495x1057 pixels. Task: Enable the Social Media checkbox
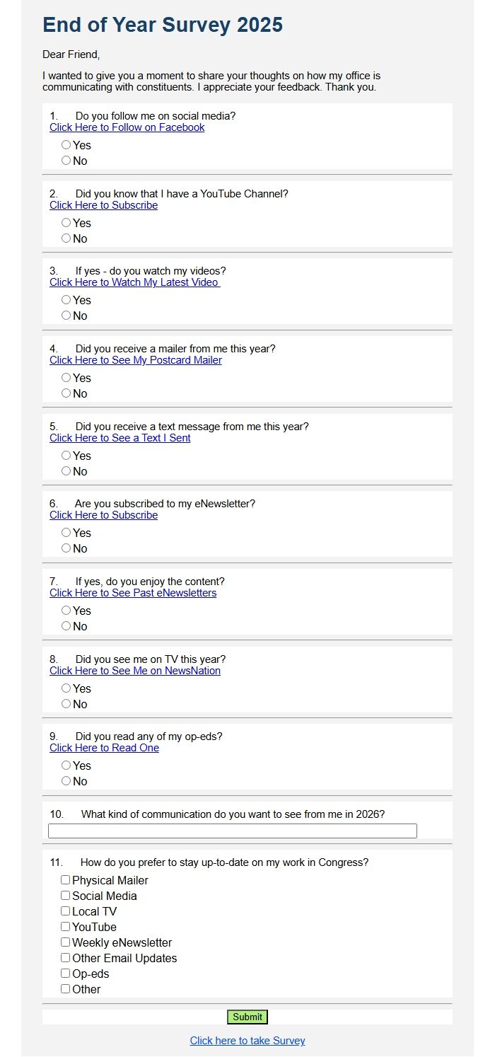pos(66,896)
